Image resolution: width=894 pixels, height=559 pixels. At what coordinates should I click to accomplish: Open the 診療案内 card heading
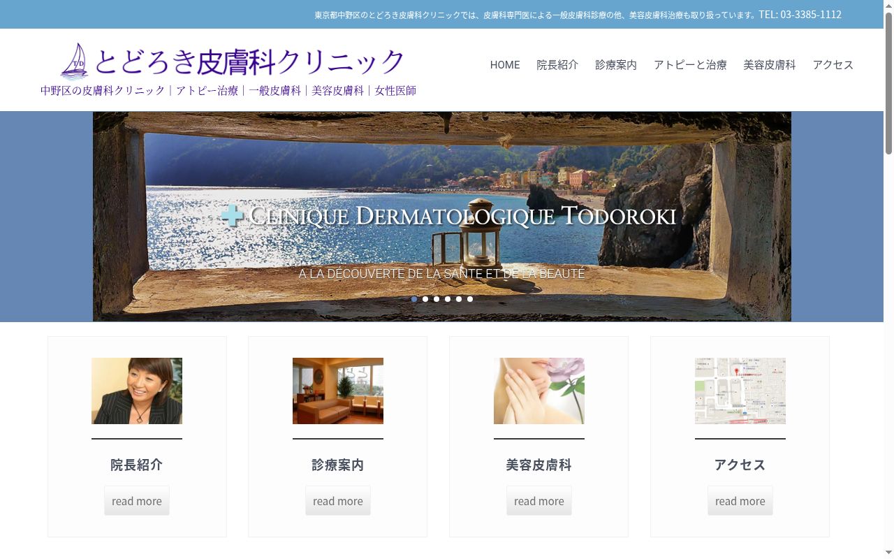338,465
